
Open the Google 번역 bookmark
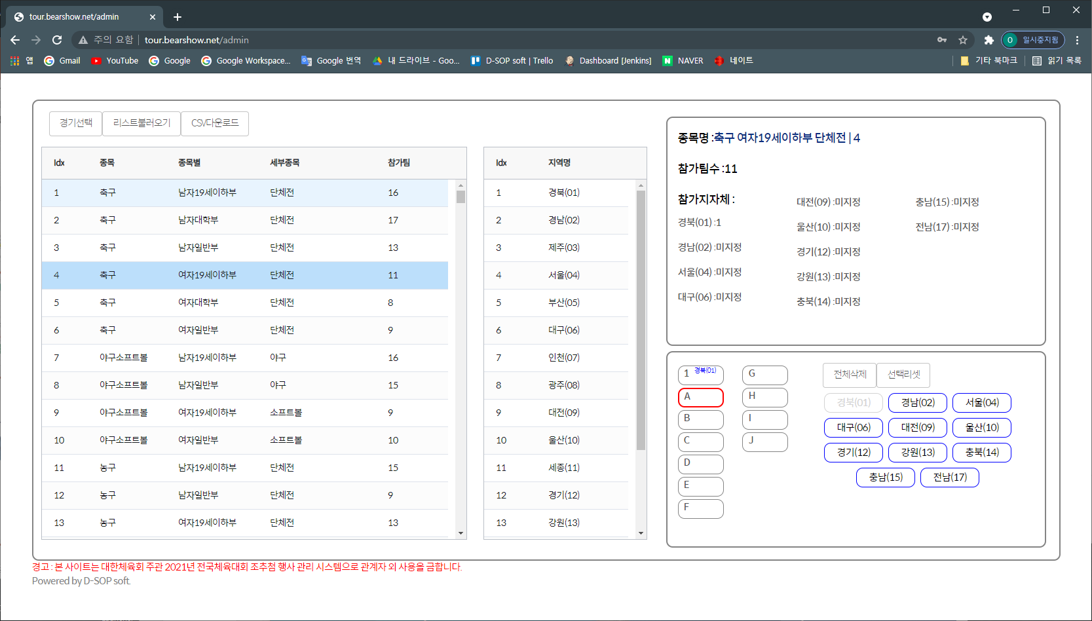pyautogui.click(x=331, y=60)
